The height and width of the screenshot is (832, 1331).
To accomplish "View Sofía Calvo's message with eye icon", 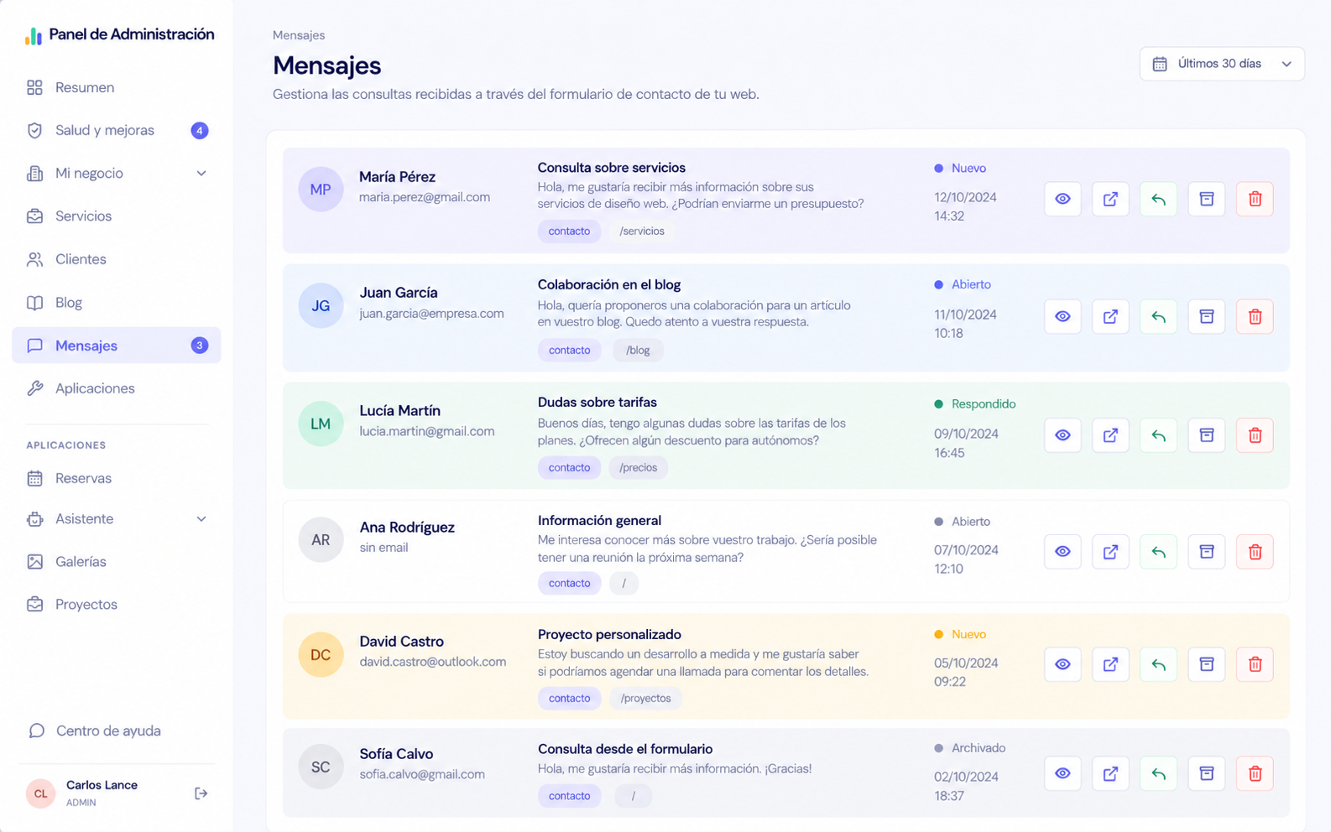I will pyautogui.click(x=1062, y=773).
